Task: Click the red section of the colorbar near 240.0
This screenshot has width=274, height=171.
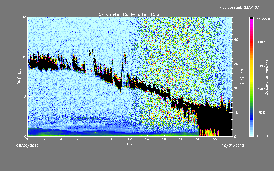Action: [251, 42]
